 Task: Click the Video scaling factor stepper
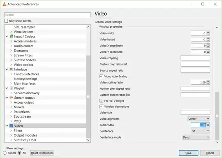pos(208,82)
